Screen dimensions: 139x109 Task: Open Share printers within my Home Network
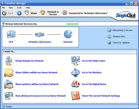(x=37, y=84)
